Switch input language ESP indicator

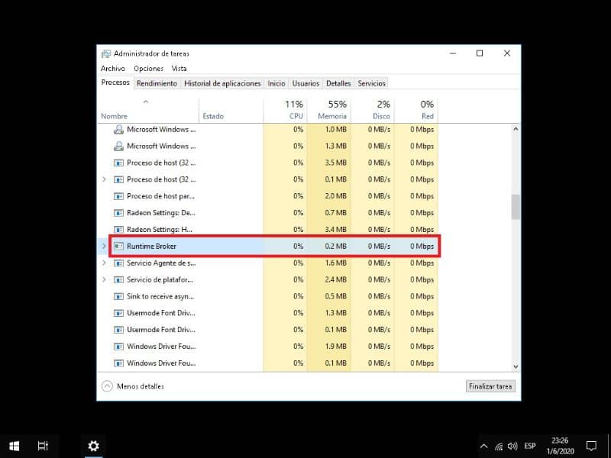[x=530, y=446]
